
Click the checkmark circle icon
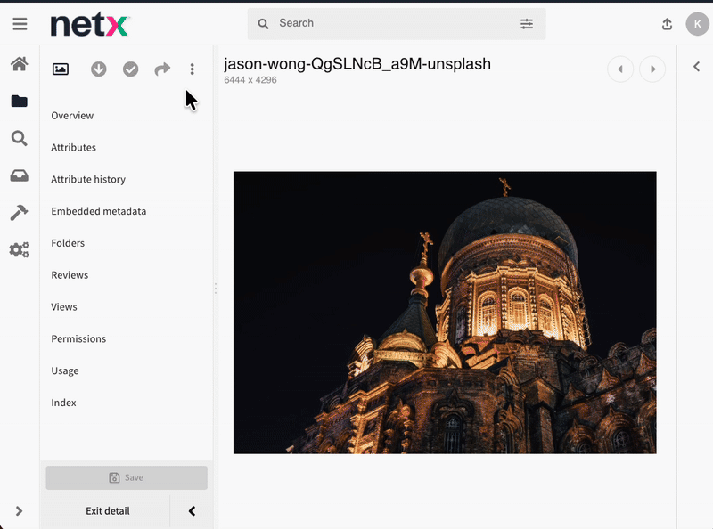coord(131,69)
